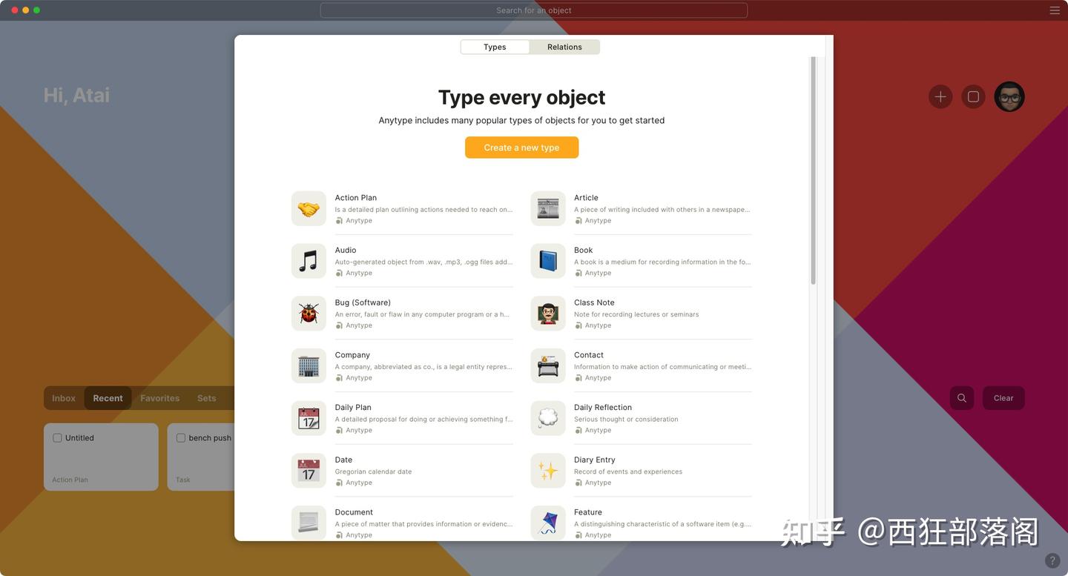
Task: Select the Document page icon
Action: click(x=309, y=523)
